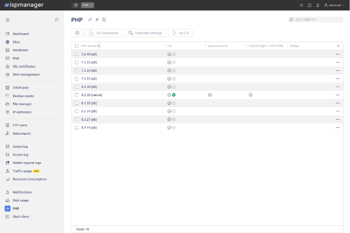Click the Extended settings button

pos(145,33)
